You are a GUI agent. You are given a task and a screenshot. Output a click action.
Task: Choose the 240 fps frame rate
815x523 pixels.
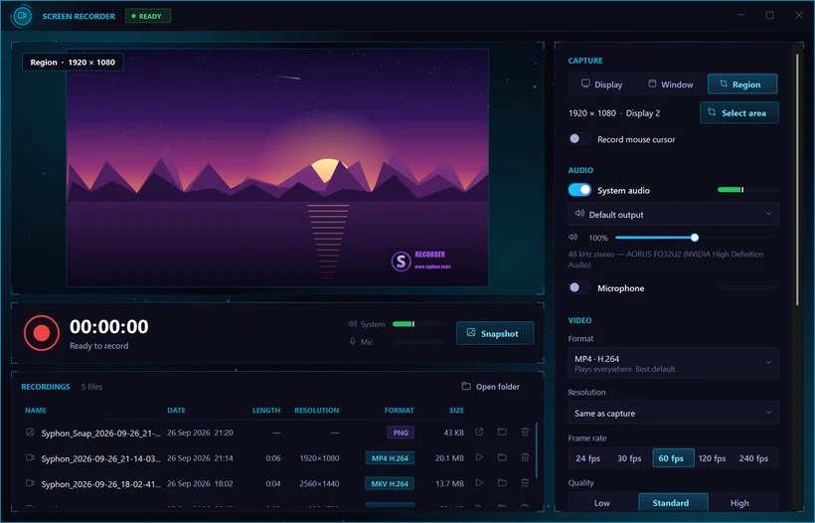click(x=753, y=458)
